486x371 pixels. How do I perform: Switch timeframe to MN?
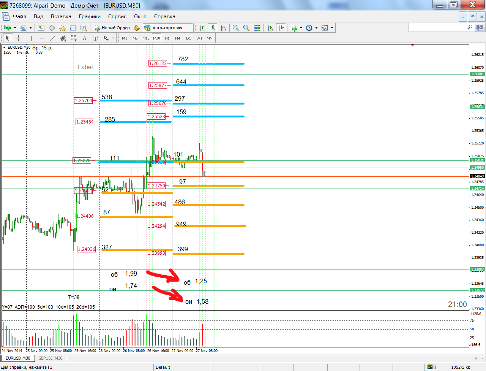click(x=210, y=38)
